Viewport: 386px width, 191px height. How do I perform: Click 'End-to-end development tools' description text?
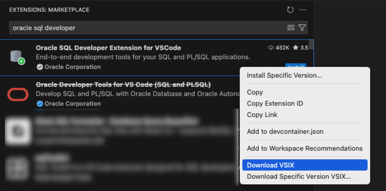pos(143,57)
